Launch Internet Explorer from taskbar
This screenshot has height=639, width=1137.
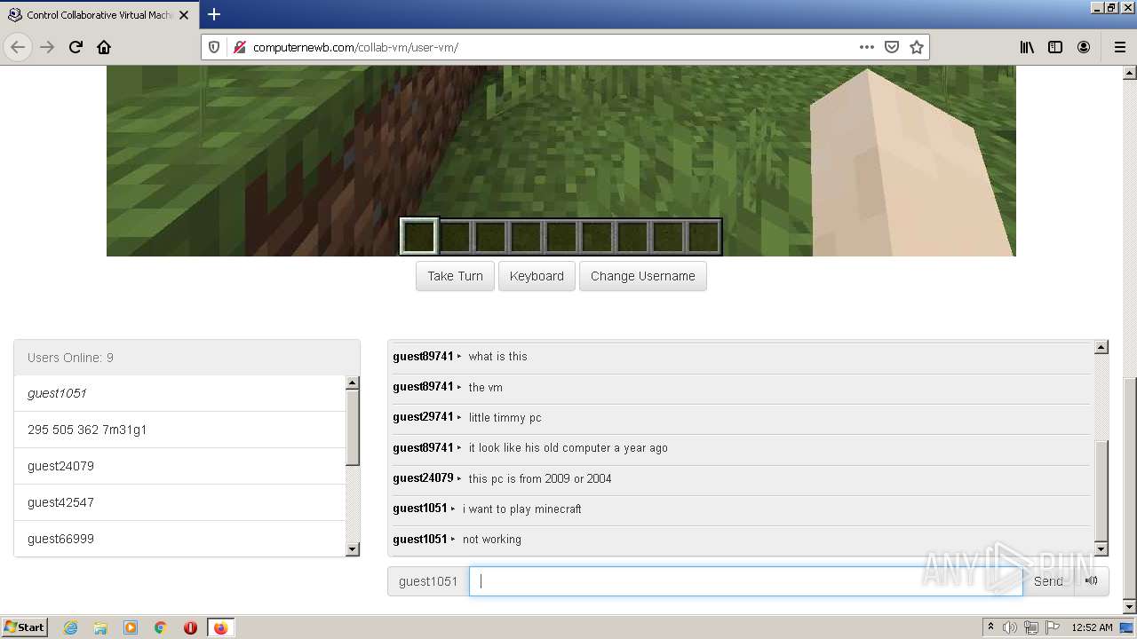(71, 627)
